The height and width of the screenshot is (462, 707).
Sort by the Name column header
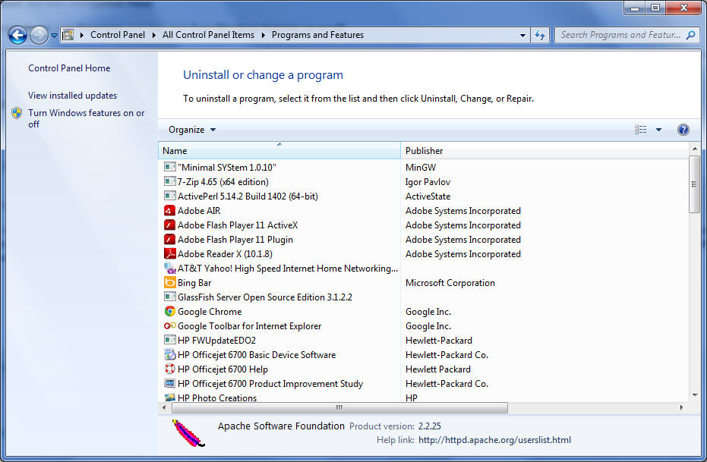click(279, 150)
